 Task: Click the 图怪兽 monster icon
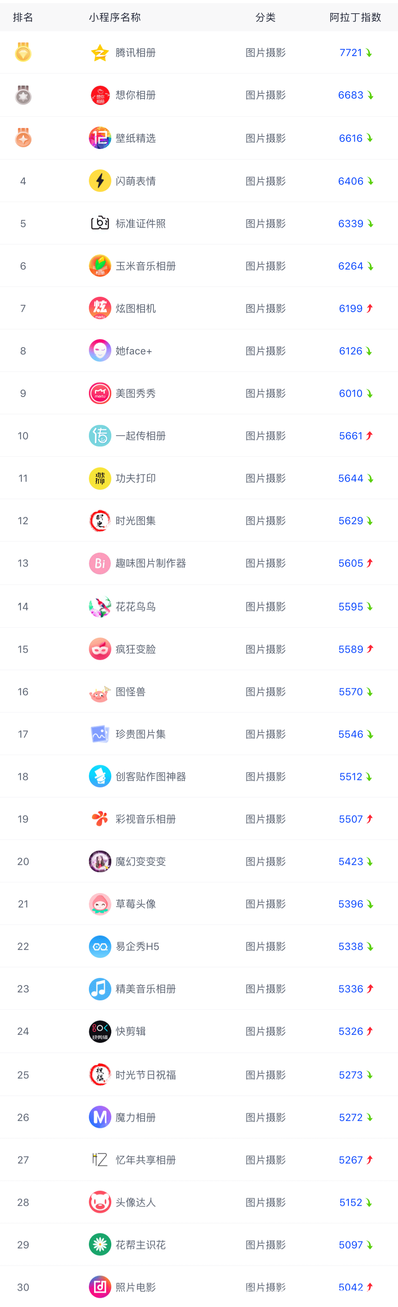[x=100, y=692]
